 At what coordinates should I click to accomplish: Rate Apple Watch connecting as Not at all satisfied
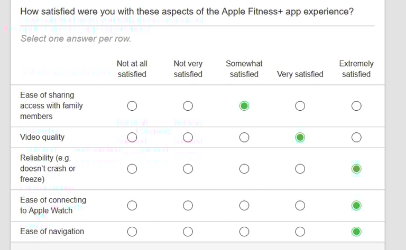click(x=132, y=205)
